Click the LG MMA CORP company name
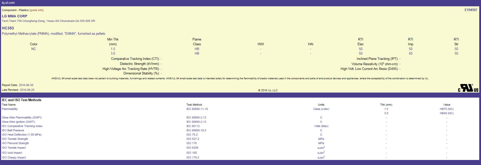481x165 pixels. point(15,16)
